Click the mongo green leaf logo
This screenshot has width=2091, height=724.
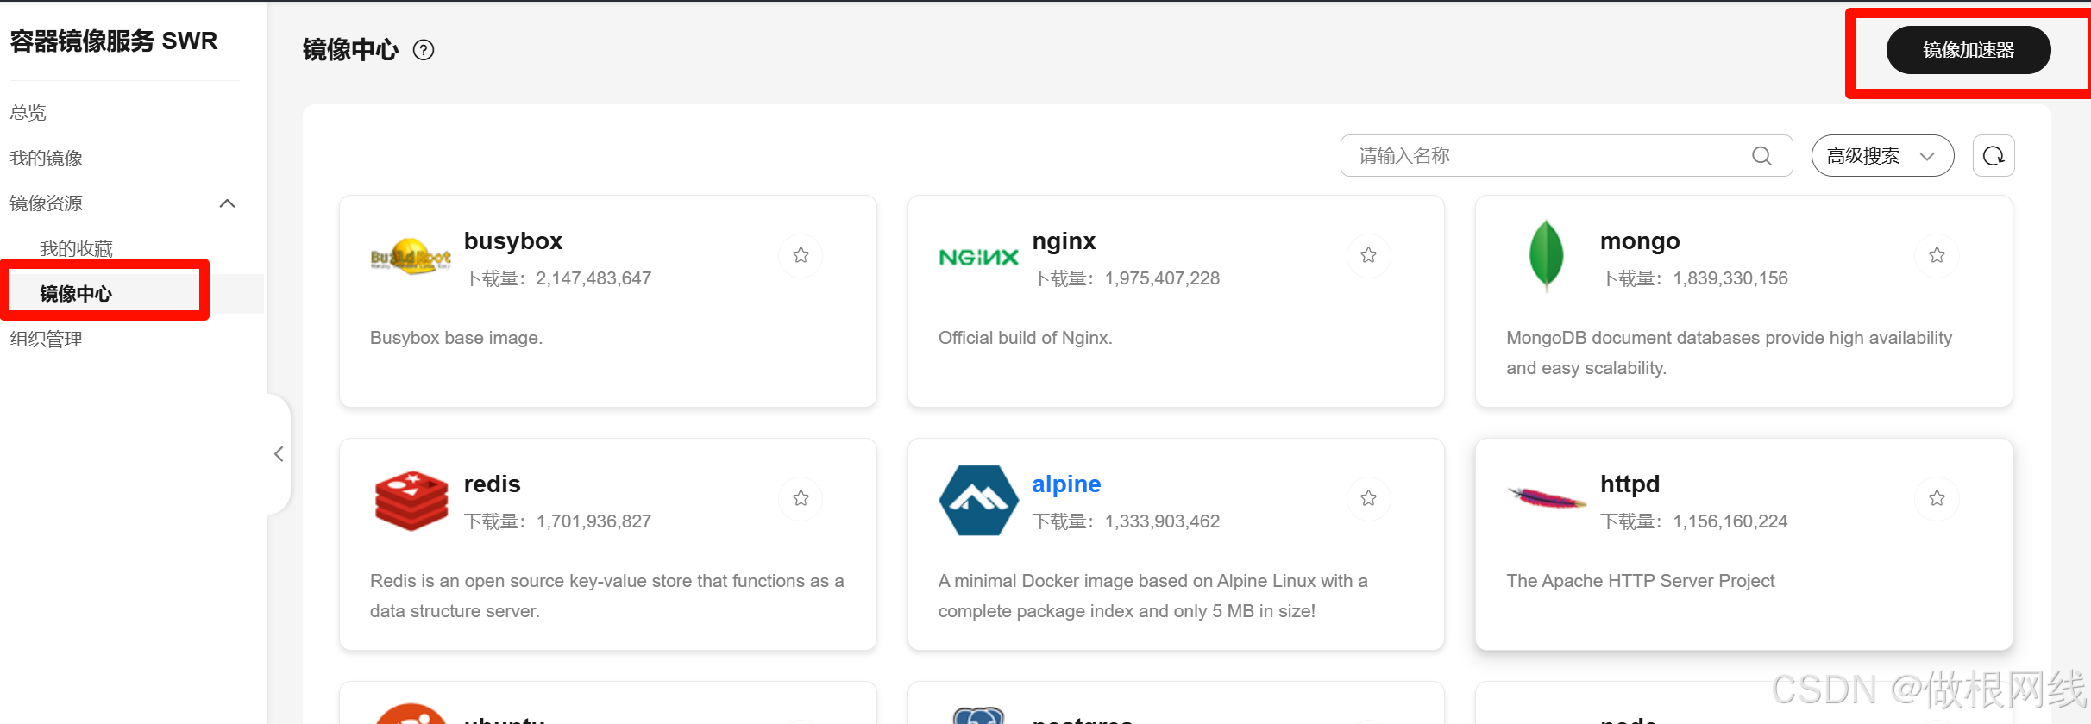[x=1546, y=255]
